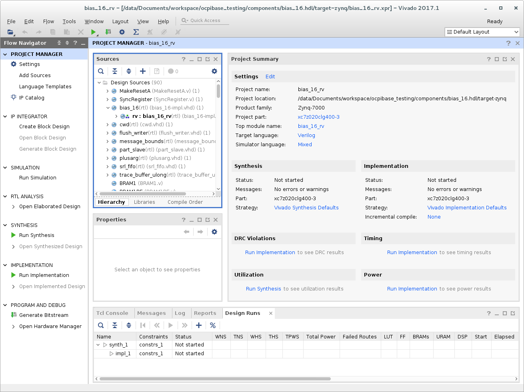
Task: Switch to the Libraries tab in Sources
Action: tap(144, 202)
